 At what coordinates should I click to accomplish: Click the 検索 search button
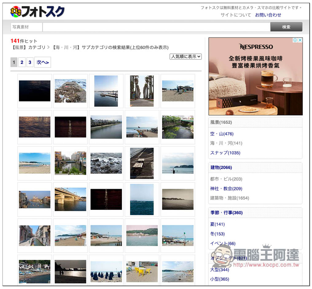click(286, 27)
